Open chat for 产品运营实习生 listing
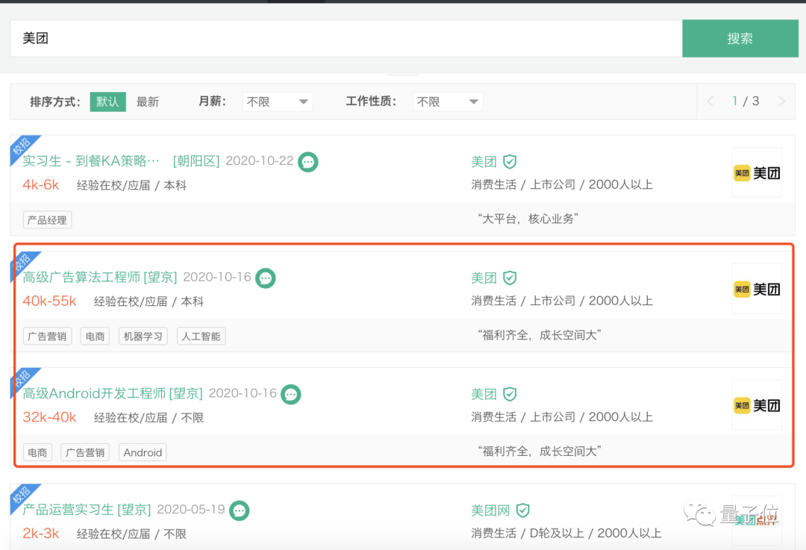Viewport: 806px width, 550px height. pyautogui.click(x=240, y=510)
